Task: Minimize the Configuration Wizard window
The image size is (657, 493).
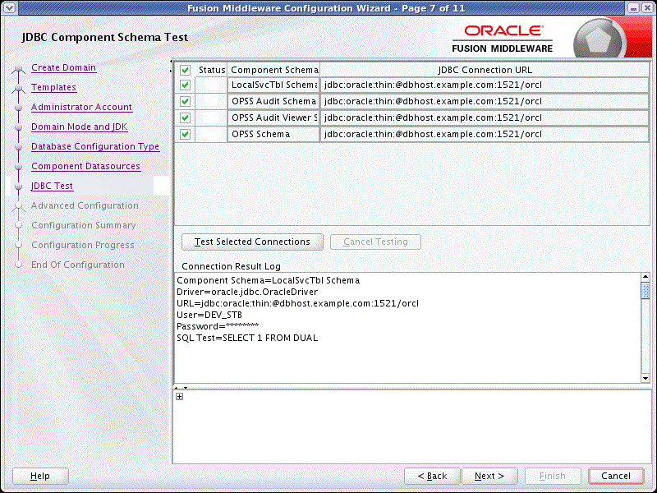Action: [633, 7]
